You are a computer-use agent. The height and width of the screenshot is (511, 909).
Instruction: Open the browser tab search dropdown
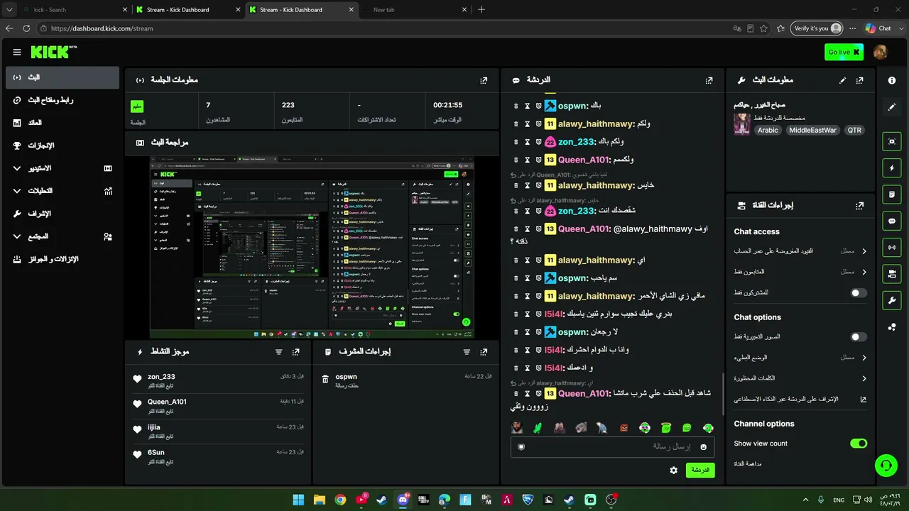9,10
